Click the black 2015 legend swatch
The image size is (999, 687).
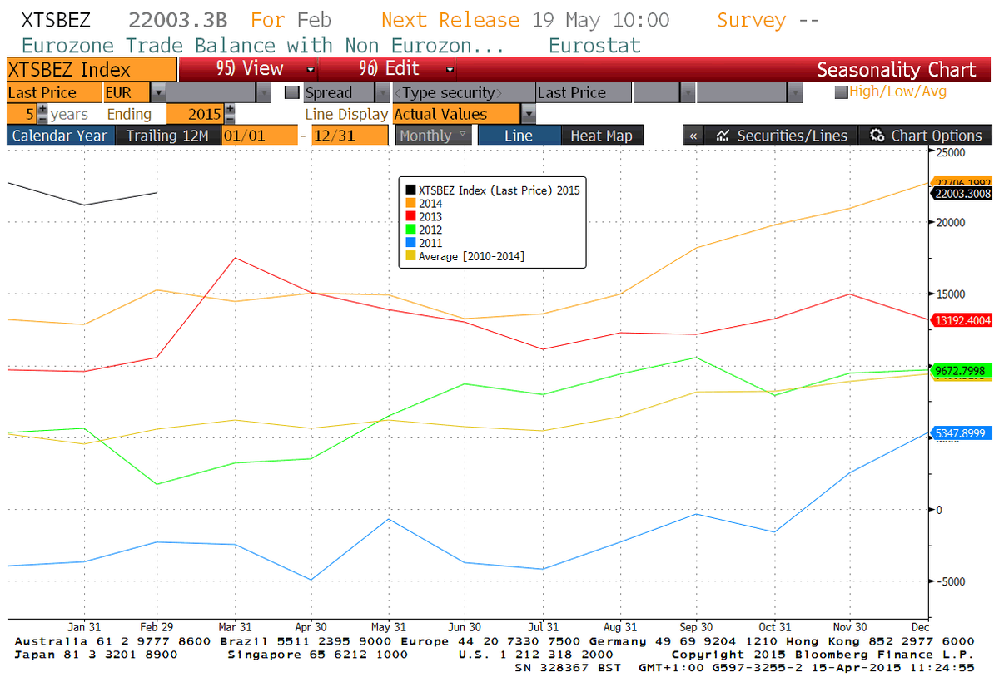(410, 190)
